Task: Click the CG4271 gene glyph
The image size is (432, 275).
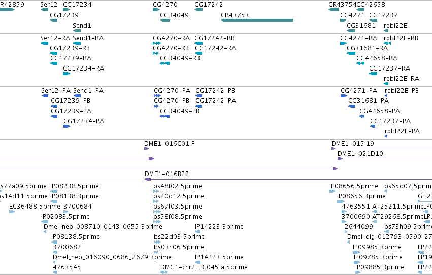Action: pos(343,20)
